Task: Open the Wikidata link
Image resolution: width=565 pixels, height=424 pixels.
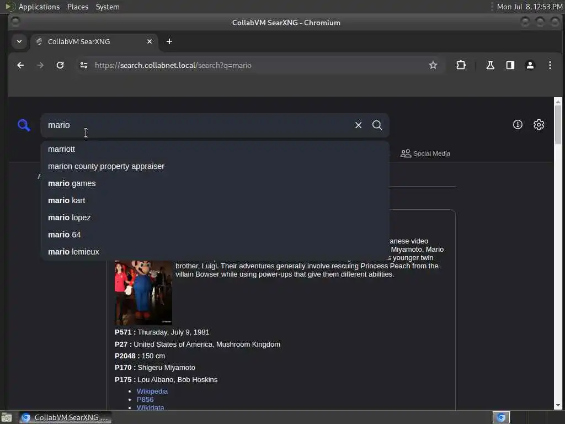Action: (150, 407)
